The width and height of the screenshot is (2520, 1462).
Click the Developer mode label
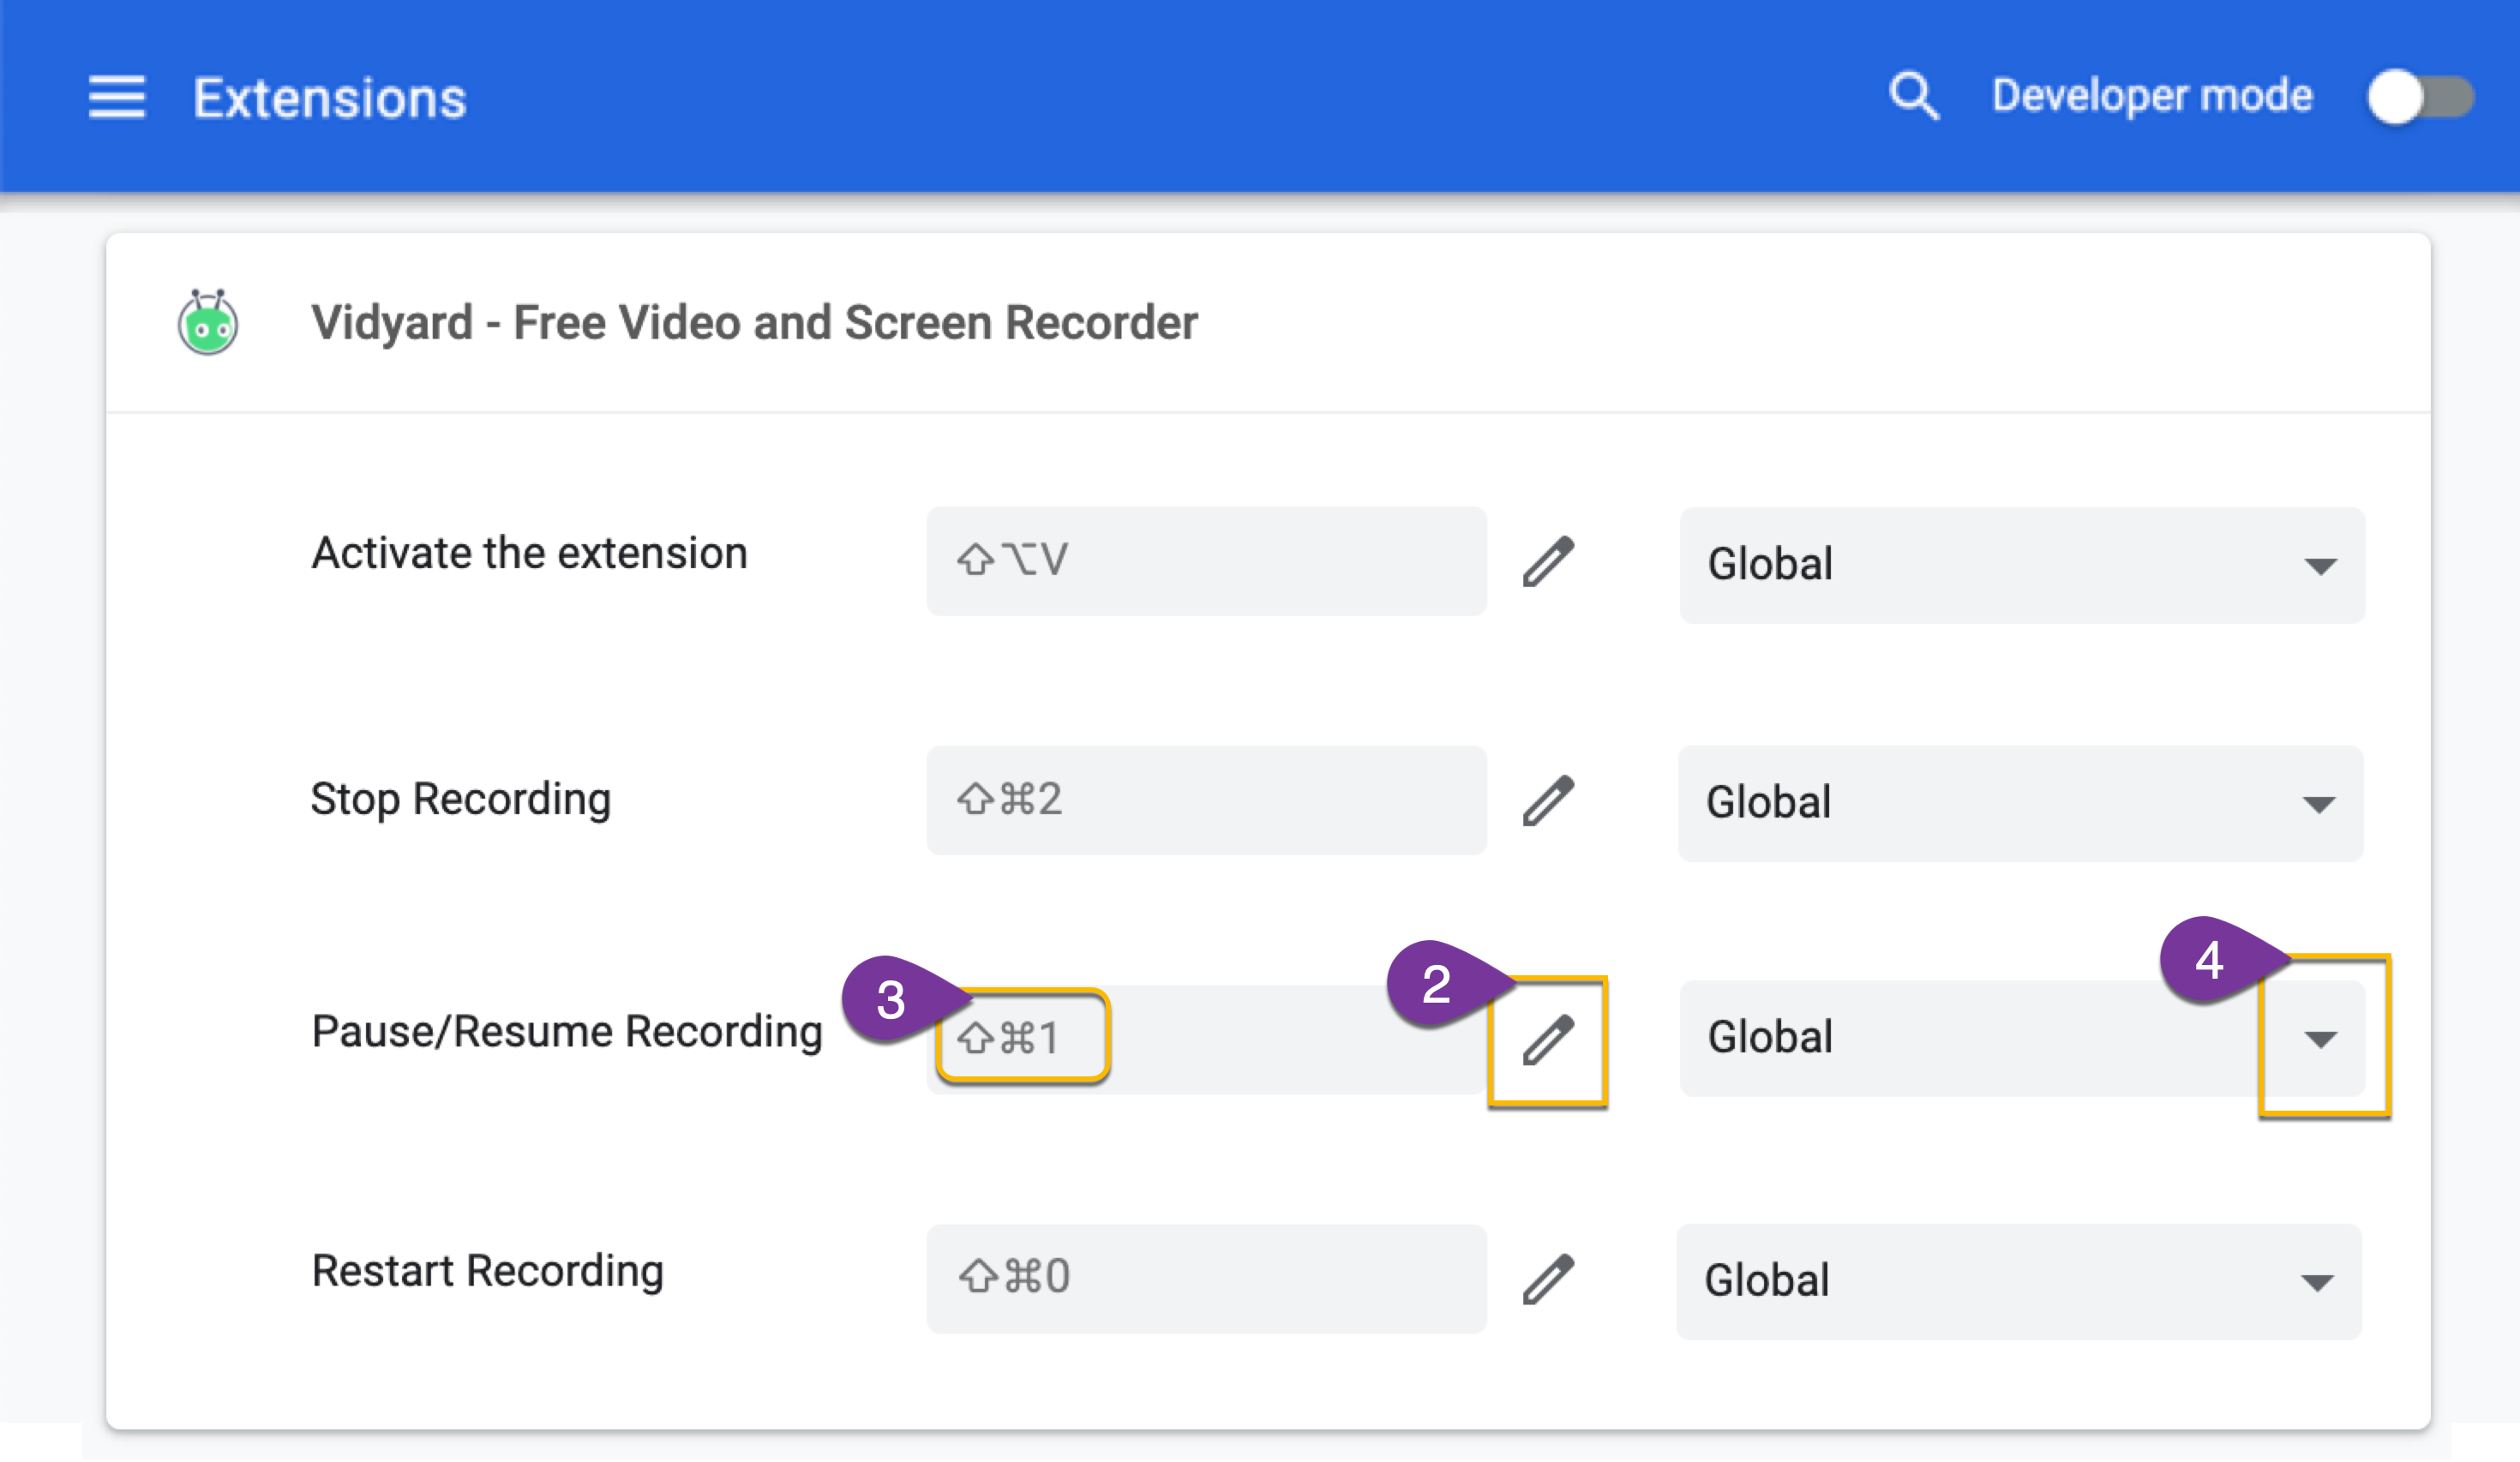pos(2152,96)
